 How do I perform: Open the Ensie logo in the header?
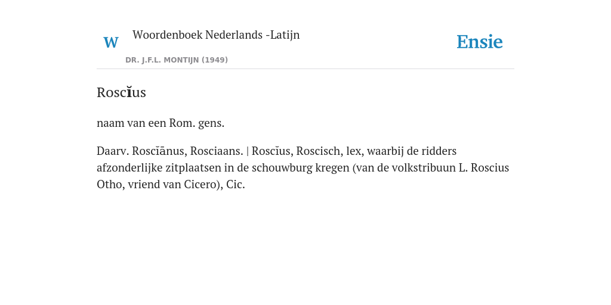tap(480, 42)
